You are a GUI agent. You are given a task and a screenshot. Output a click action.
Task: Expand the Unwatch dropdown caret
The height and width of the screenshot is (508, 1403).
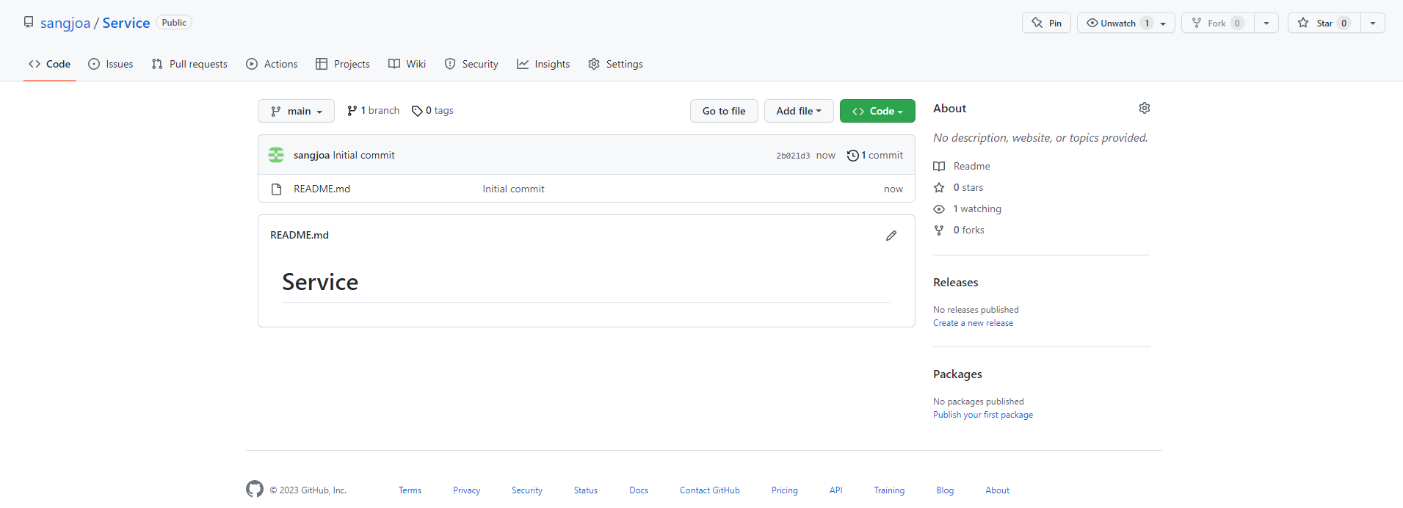tap(1164, 23)
